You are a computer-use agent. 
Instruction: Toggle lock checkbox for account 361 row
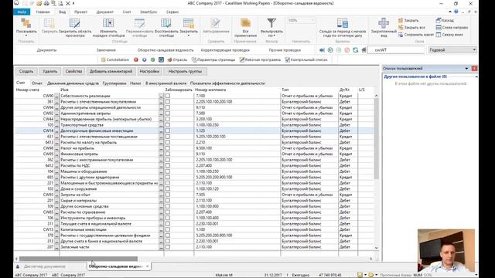coord(168,101)
